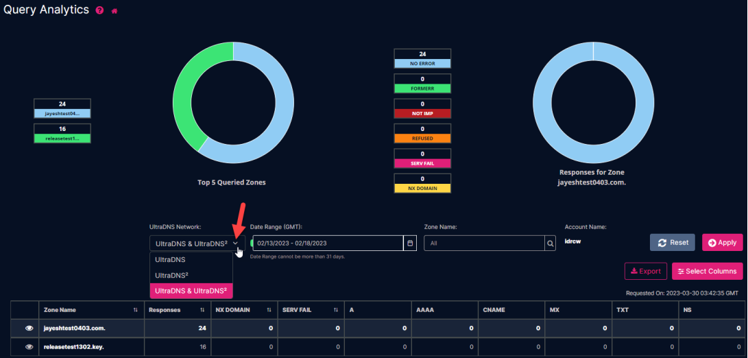The image size is (748, 358).
Task: Sort by Responses column arrows
Action: click(202, 310)
